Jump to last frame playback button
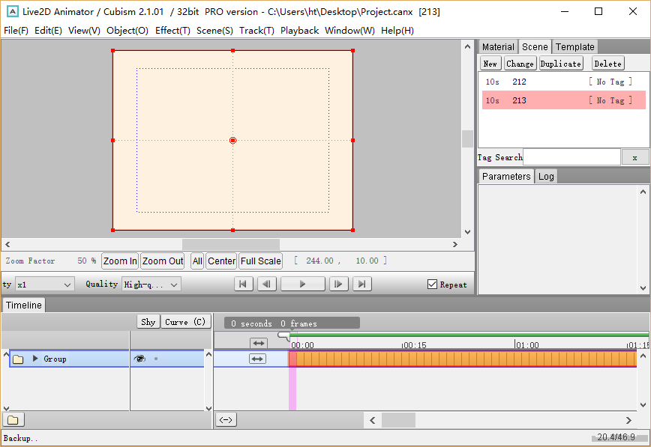The height and width of the screenshot is (447, 651). point(362,284)
